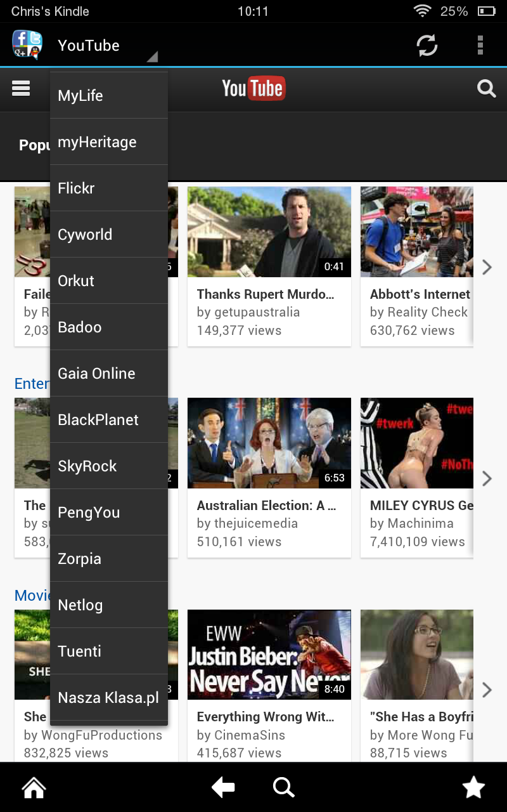Screen dimensions: 507x812
Task: Tap the Wi-Fi status icon
Action: (422, 11)
